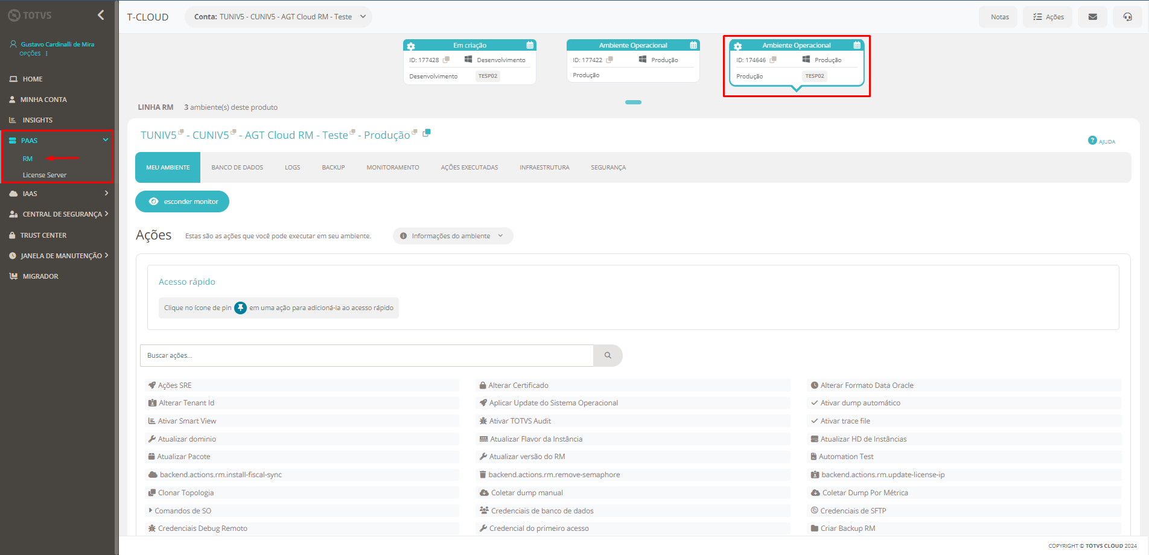This screenshot has height=555, width=1149.
Task: Click user name Gustavo Cardinalli de Mira
Action: coord(57,44)
